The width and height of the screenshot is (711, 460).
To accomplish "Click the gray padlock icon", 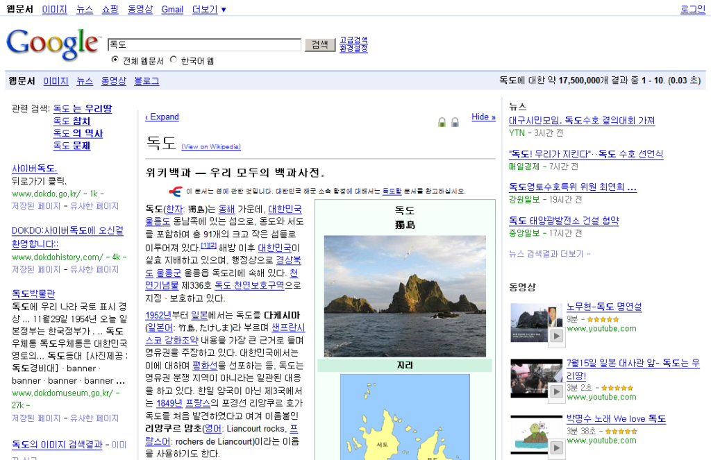I will click(x=455, y=122).
